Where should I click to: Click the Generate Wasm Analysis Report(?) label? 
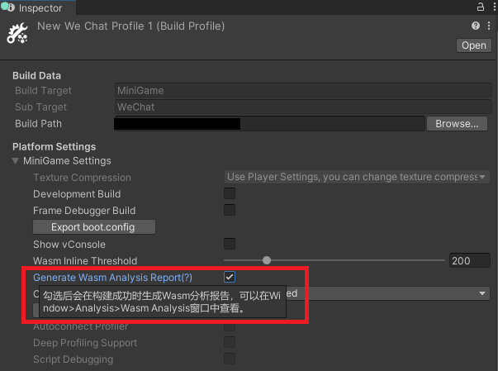[x=112, y=278]
